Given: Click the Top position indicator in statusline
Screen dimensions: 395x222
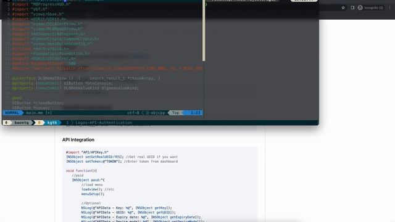Looking at the screenshot, I should coord(175,113).
